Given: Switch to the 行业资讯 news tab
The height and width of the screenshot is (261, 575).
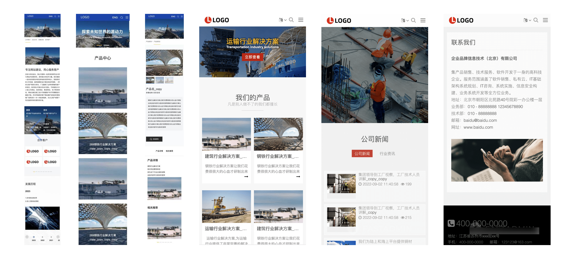Looking at the screenshot, I should pyautogui.click(x=387, y=154).
